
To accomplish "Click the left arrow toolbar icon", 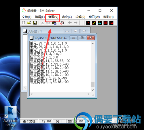I will pyautogui.click(x=70, y=23).
